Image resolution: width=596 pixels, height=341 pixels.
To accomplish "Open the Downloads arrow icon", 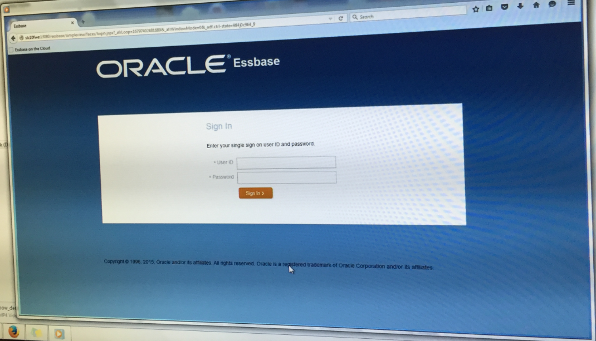I will pos(520,6).
